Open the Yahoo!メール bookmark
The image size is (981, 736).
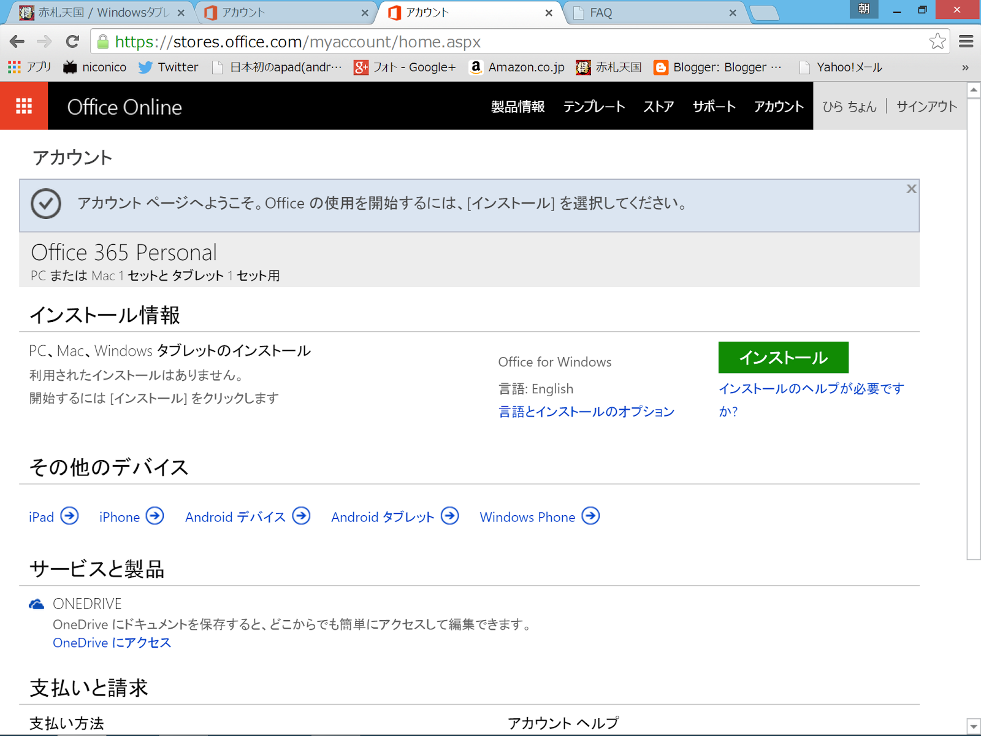point(841,67)
